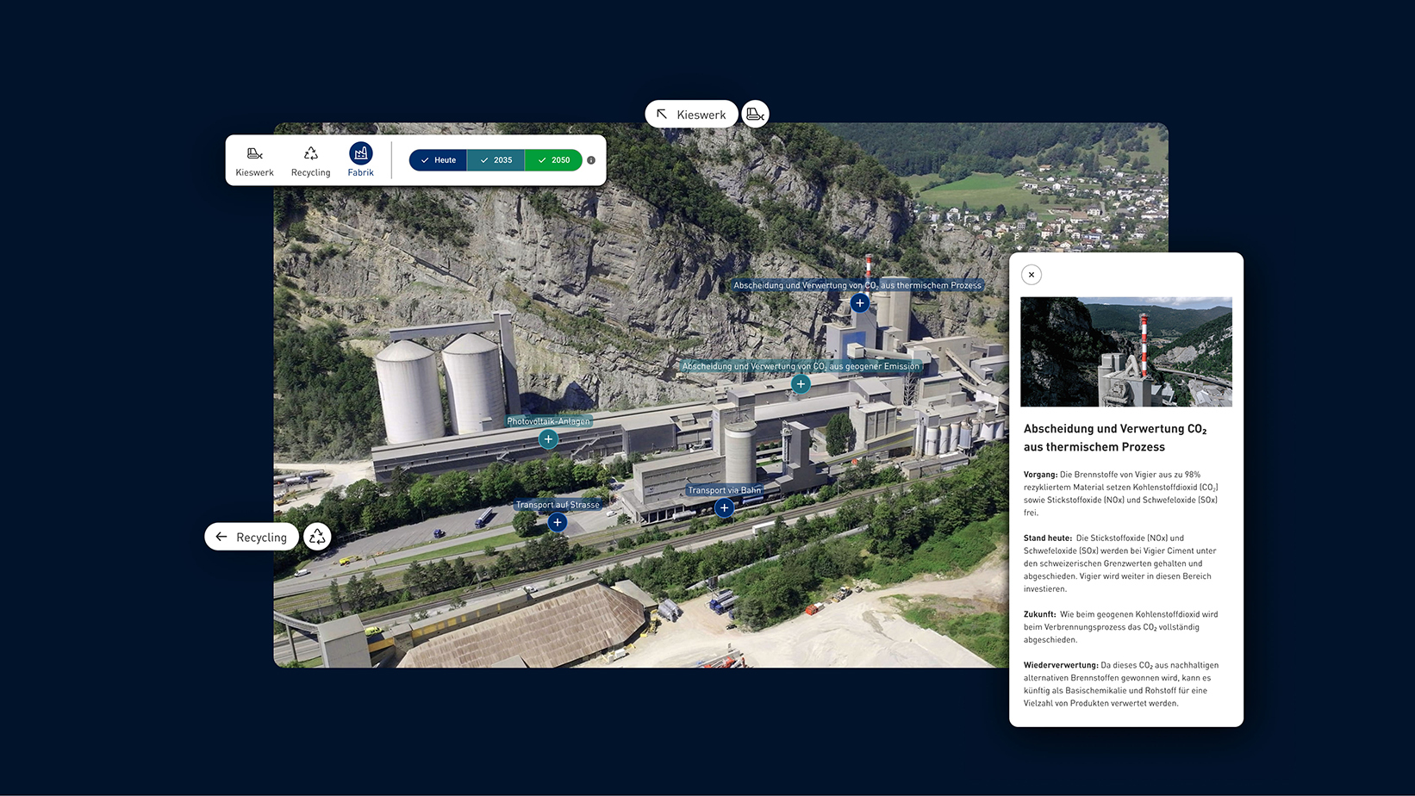The width and height of the screenshot is (1415, 796).
Task: Click the info icon beside 2050
Action: (591, 160)
